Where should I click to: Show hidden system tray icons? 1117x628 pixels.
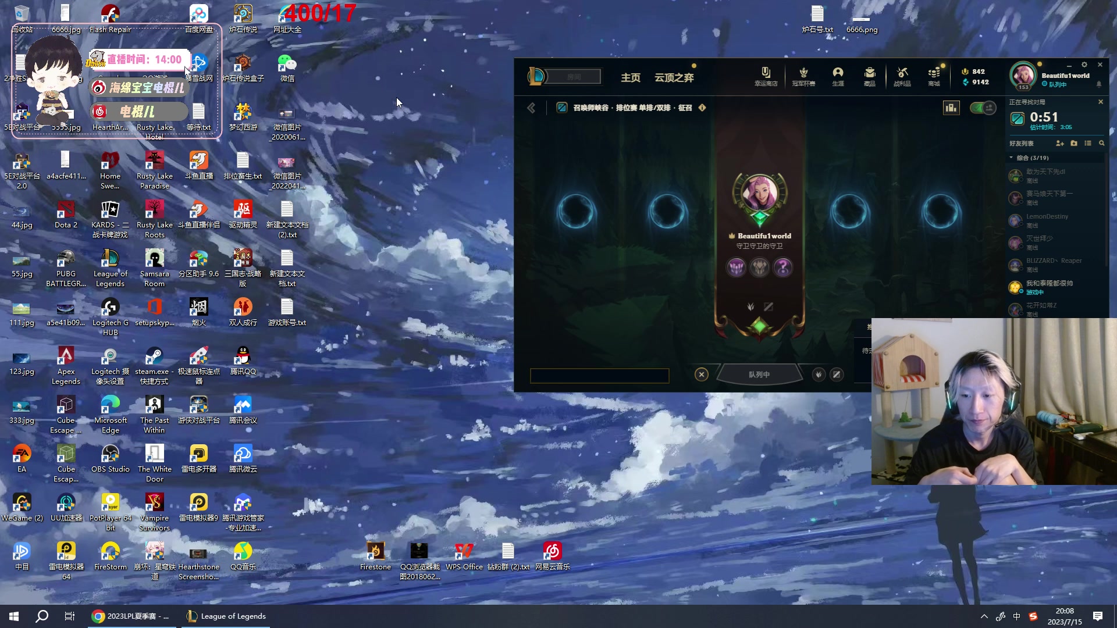984,616
